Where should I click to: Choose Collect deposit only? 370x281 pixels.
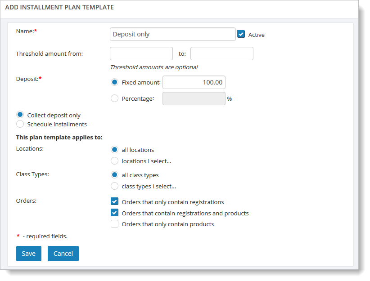20,115
